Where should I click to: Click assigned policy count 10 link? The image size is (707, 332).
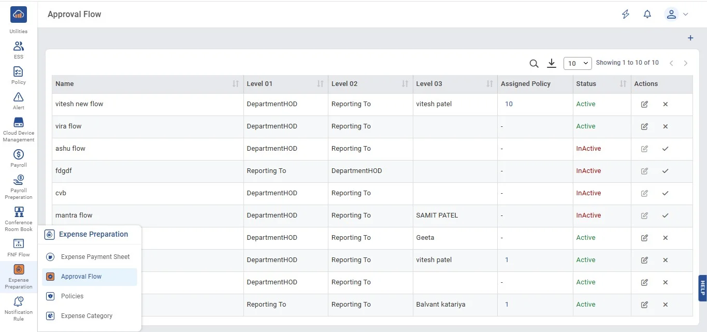(509, 104)
